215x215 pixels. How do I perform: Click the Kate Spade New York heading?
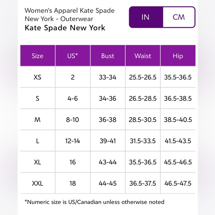[x=65, y=28]
